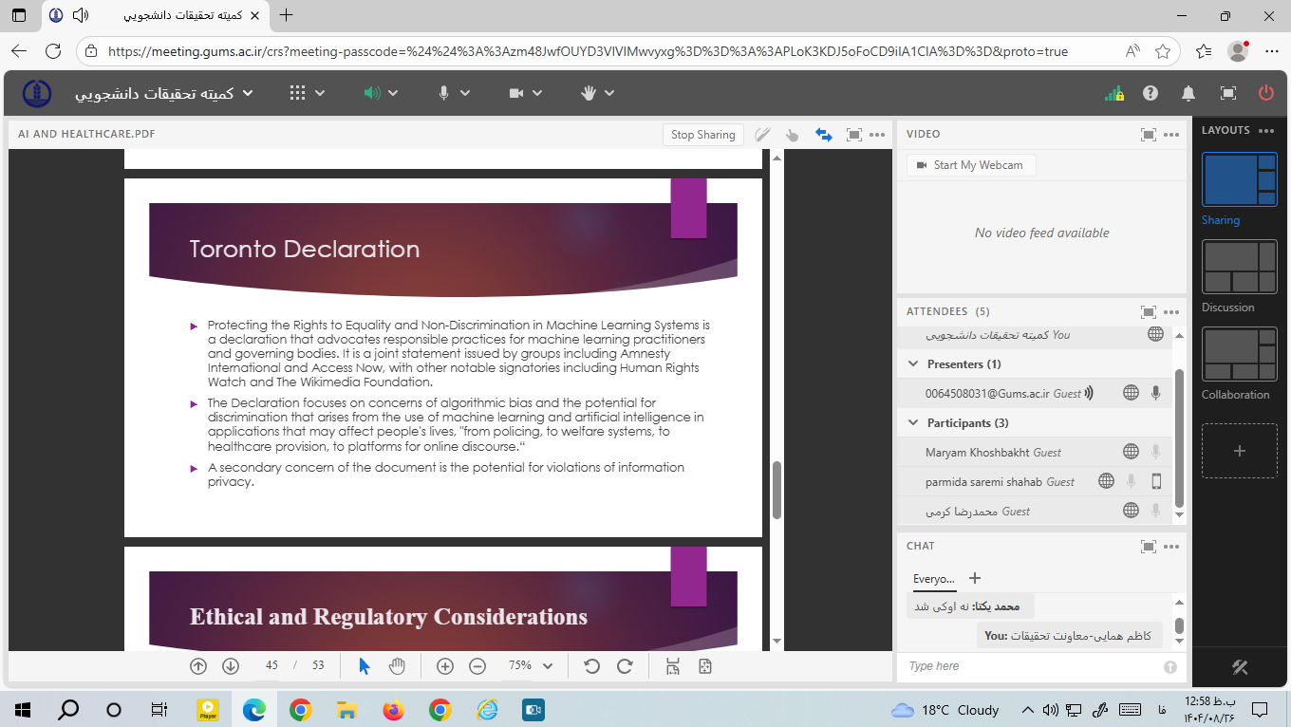Image resolution: width=1291 pixels, height=727 pixels.
Task: Click the notifications bell icon
Action: (x=1188, y=93)
